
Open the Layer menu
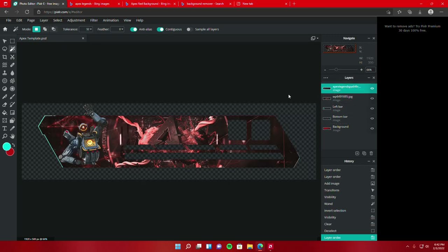(x=44, y=20)
